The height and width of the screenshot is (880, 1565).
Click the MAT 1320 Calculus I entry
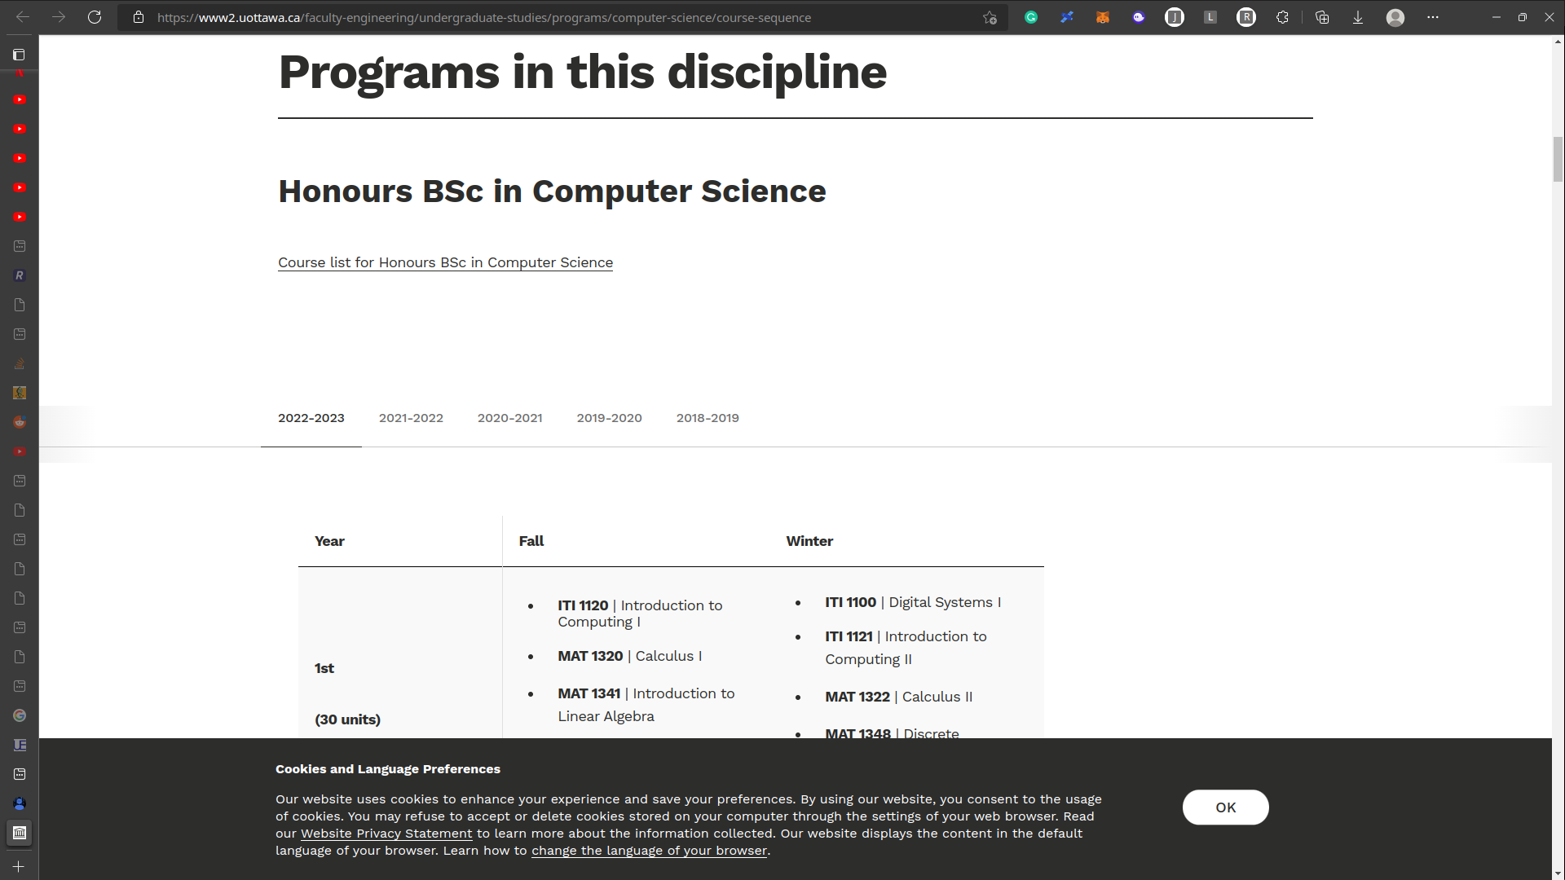629,656
